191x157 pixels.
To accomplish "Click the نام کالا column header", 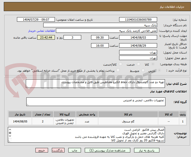I will 128,114.
